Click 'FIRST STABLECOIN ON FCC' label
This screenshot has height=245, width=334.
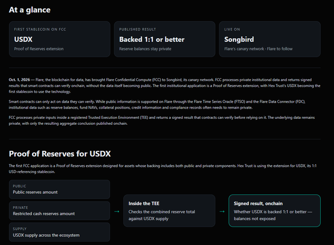(x=40, y=29)
